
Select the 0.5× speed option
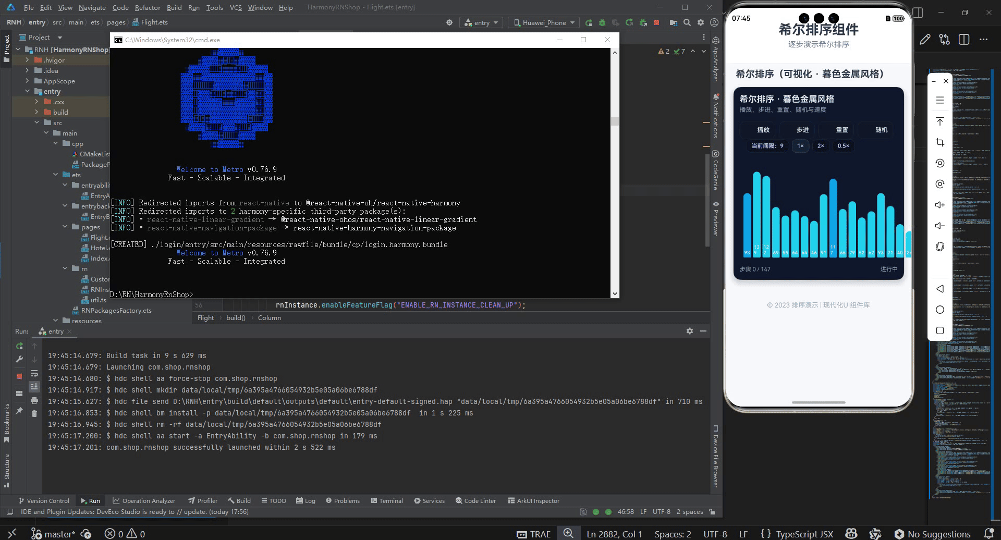click(x=844, y=146)
